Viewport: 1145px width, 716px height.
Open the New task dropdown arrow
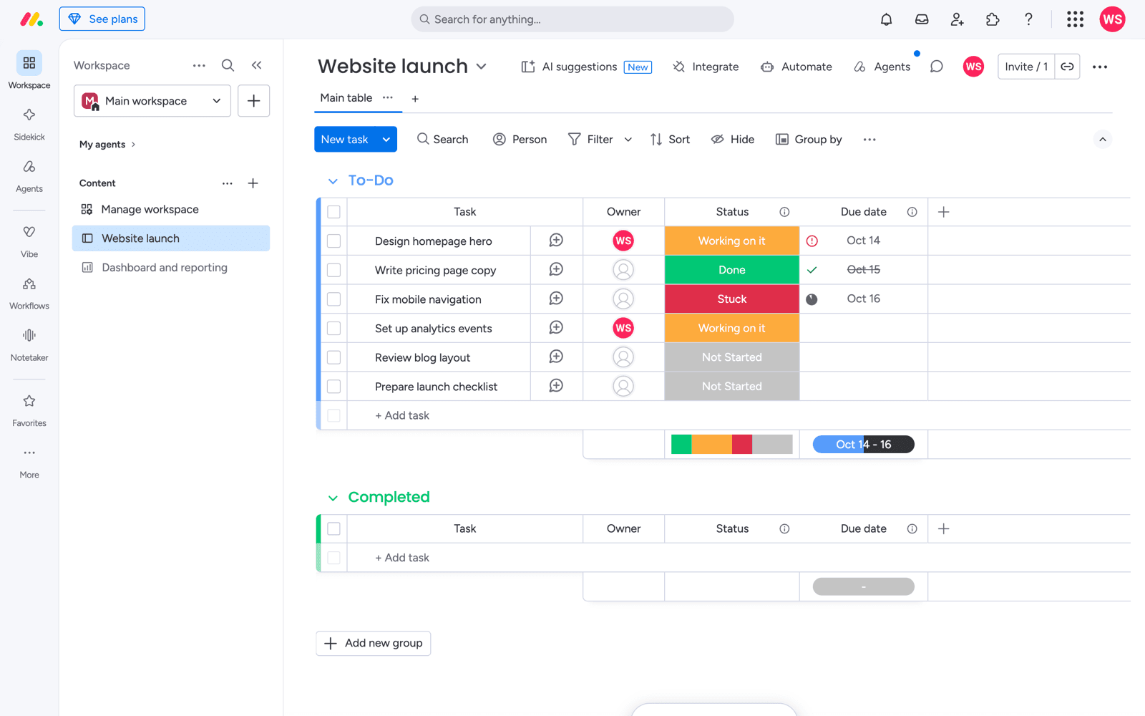386,140
